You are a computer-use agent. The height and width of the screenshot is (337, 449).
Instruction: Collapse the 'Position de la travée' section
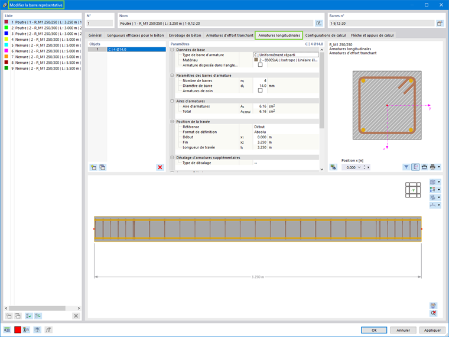172,122
